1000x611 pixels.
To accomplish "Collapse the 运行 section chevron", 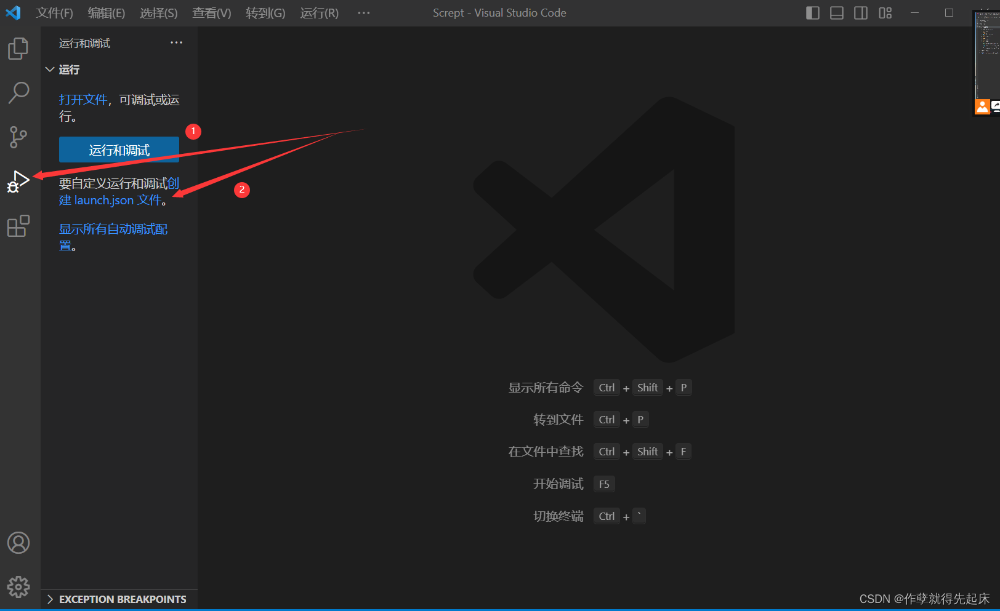I will [50, 70].
